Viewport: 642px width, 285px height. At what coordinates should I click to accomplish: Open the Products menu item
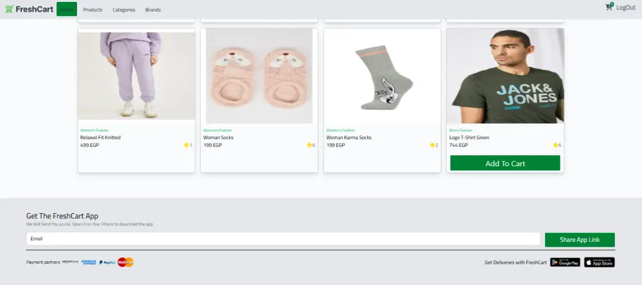(93, 10)
